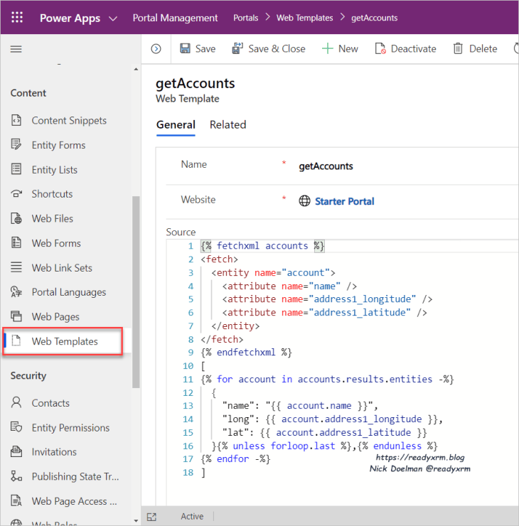
Task: Click the Save & Close icon
Action: (x=237, y=48)
